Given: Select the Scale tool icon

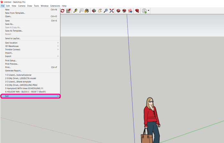Looking at the screenshot, I should coord(69,11).
